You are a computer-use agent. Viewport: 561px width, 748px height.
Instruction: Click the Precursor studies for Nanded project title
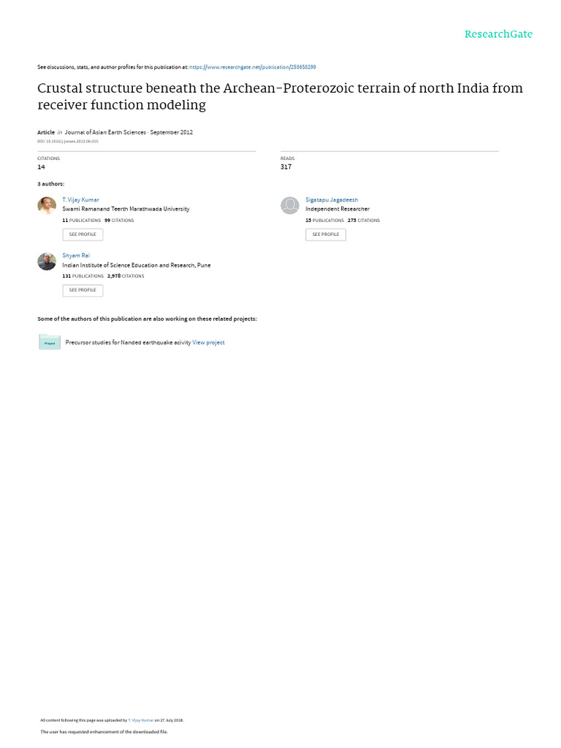[128, 343]
